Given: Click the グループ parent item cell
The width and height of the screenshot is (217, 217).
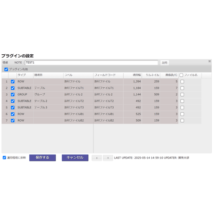Looking at the screenshot, I should pyautogui.click(x=48, y=94).
